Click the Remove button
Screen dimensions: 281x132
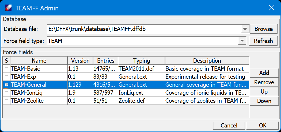264,82
